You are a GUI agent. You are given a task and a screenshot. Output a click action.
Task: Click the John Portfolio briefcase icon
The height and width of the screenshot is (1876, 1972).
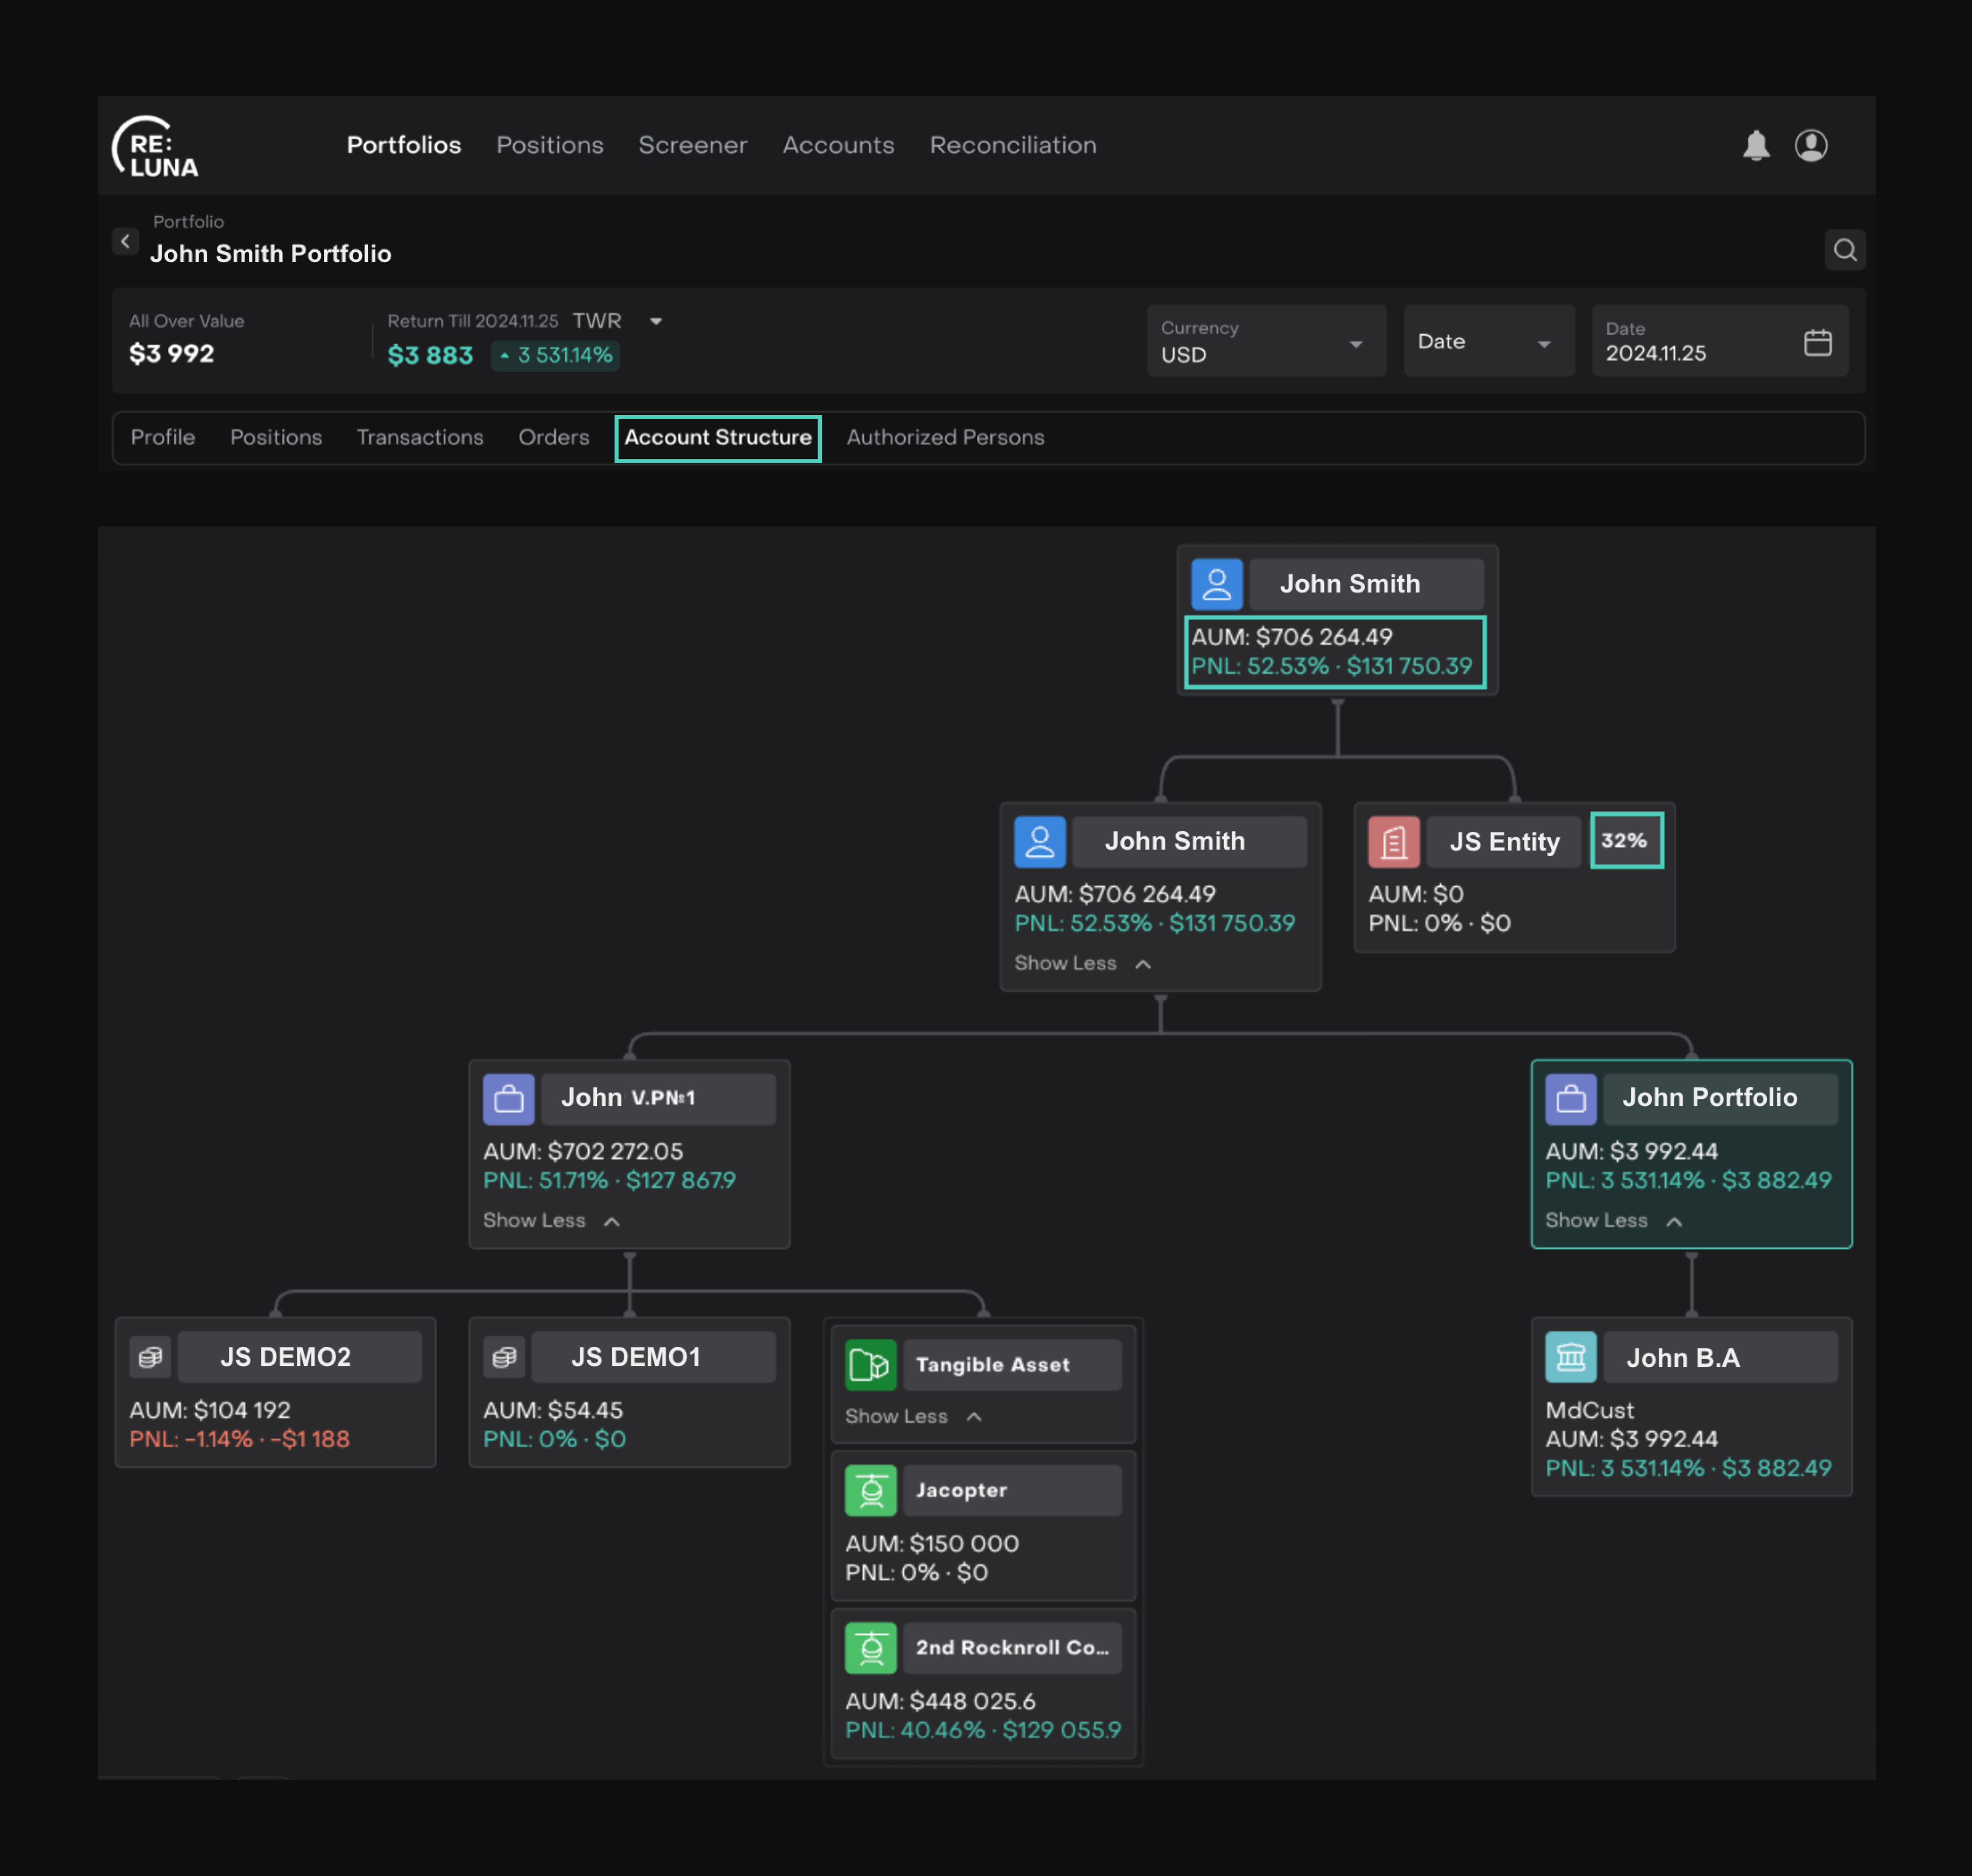[1570, 1099]
